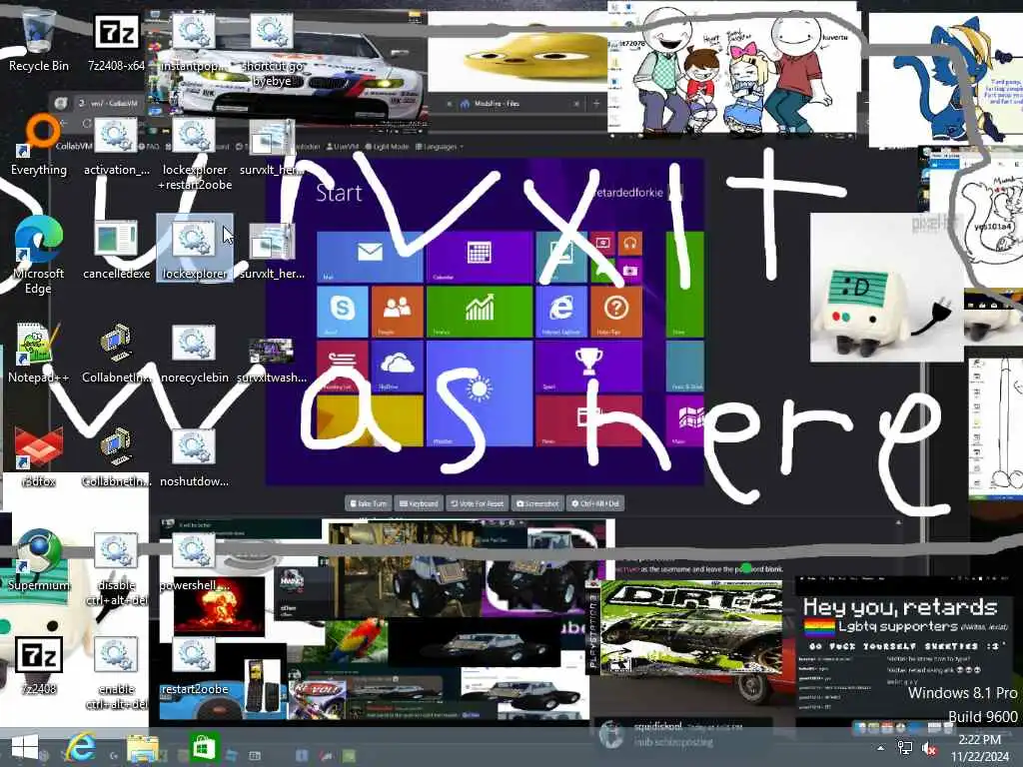Open the 7z2408-x64 installer icon

[116, 40]
